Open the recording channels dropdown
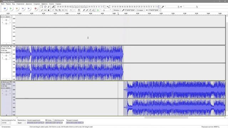228x128 pixels. pos(141,10)
